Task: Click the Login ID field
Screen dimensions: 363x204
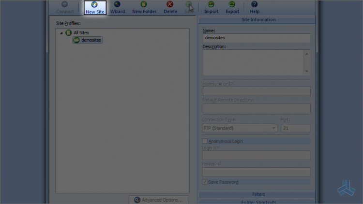Action: [256, 155]
